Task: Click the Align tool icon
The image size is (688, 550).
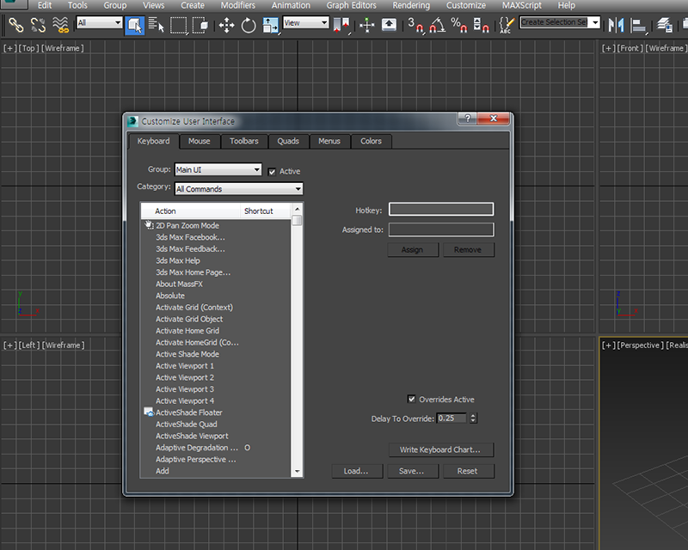Action: 638,25
